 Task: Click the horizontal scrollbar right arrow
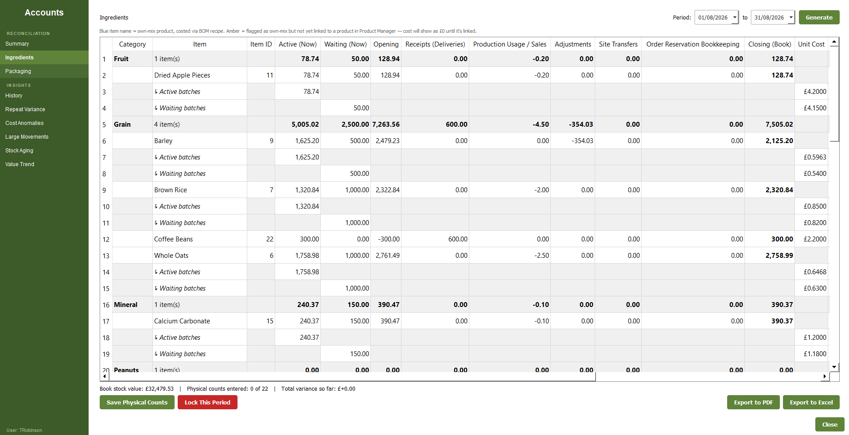pos(825,376)
